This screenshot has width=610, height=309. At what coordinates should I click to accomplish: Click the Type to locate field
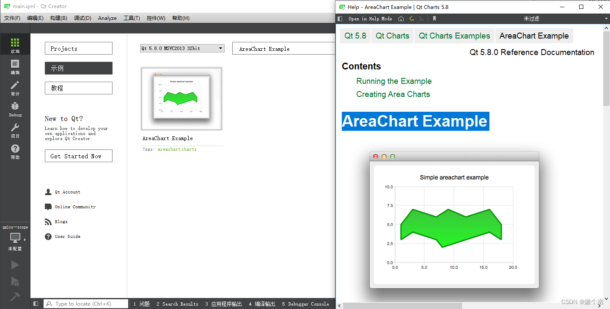[x=86, y=303]
